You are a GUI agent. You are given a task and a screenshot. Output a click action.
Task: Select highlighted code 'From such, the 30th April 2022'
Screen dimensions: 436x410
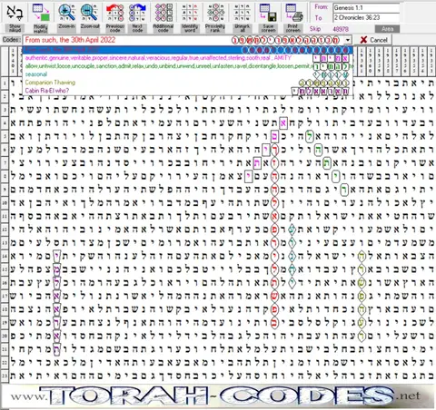[x=188, y=50]
